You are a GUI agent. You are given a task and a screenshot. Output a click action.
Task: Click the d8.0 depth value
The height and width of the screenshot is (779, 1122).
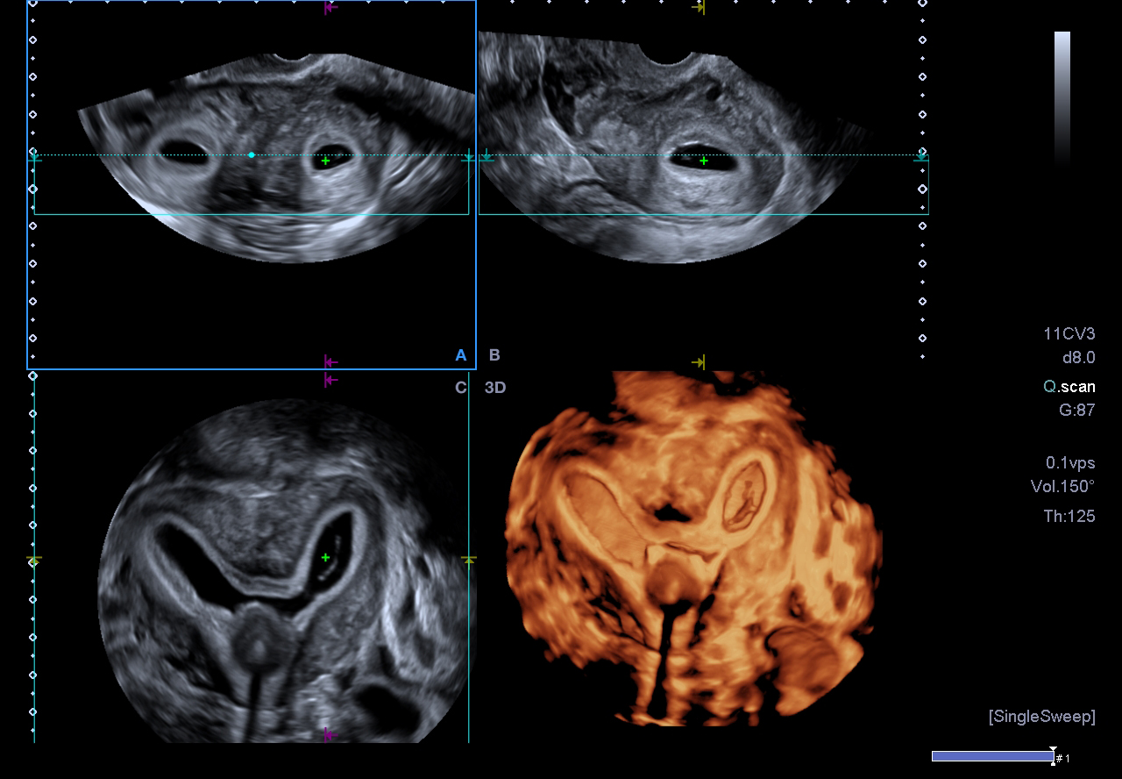[x=1078, y=358]
